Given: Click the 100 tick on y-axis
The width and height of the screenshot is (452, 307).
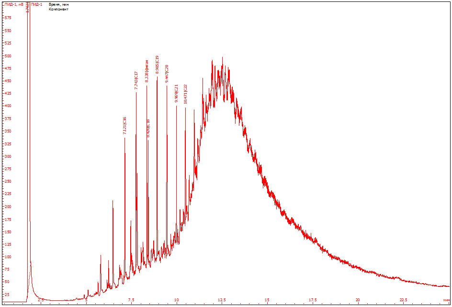Looking at the screenshot, I should 7,257.
